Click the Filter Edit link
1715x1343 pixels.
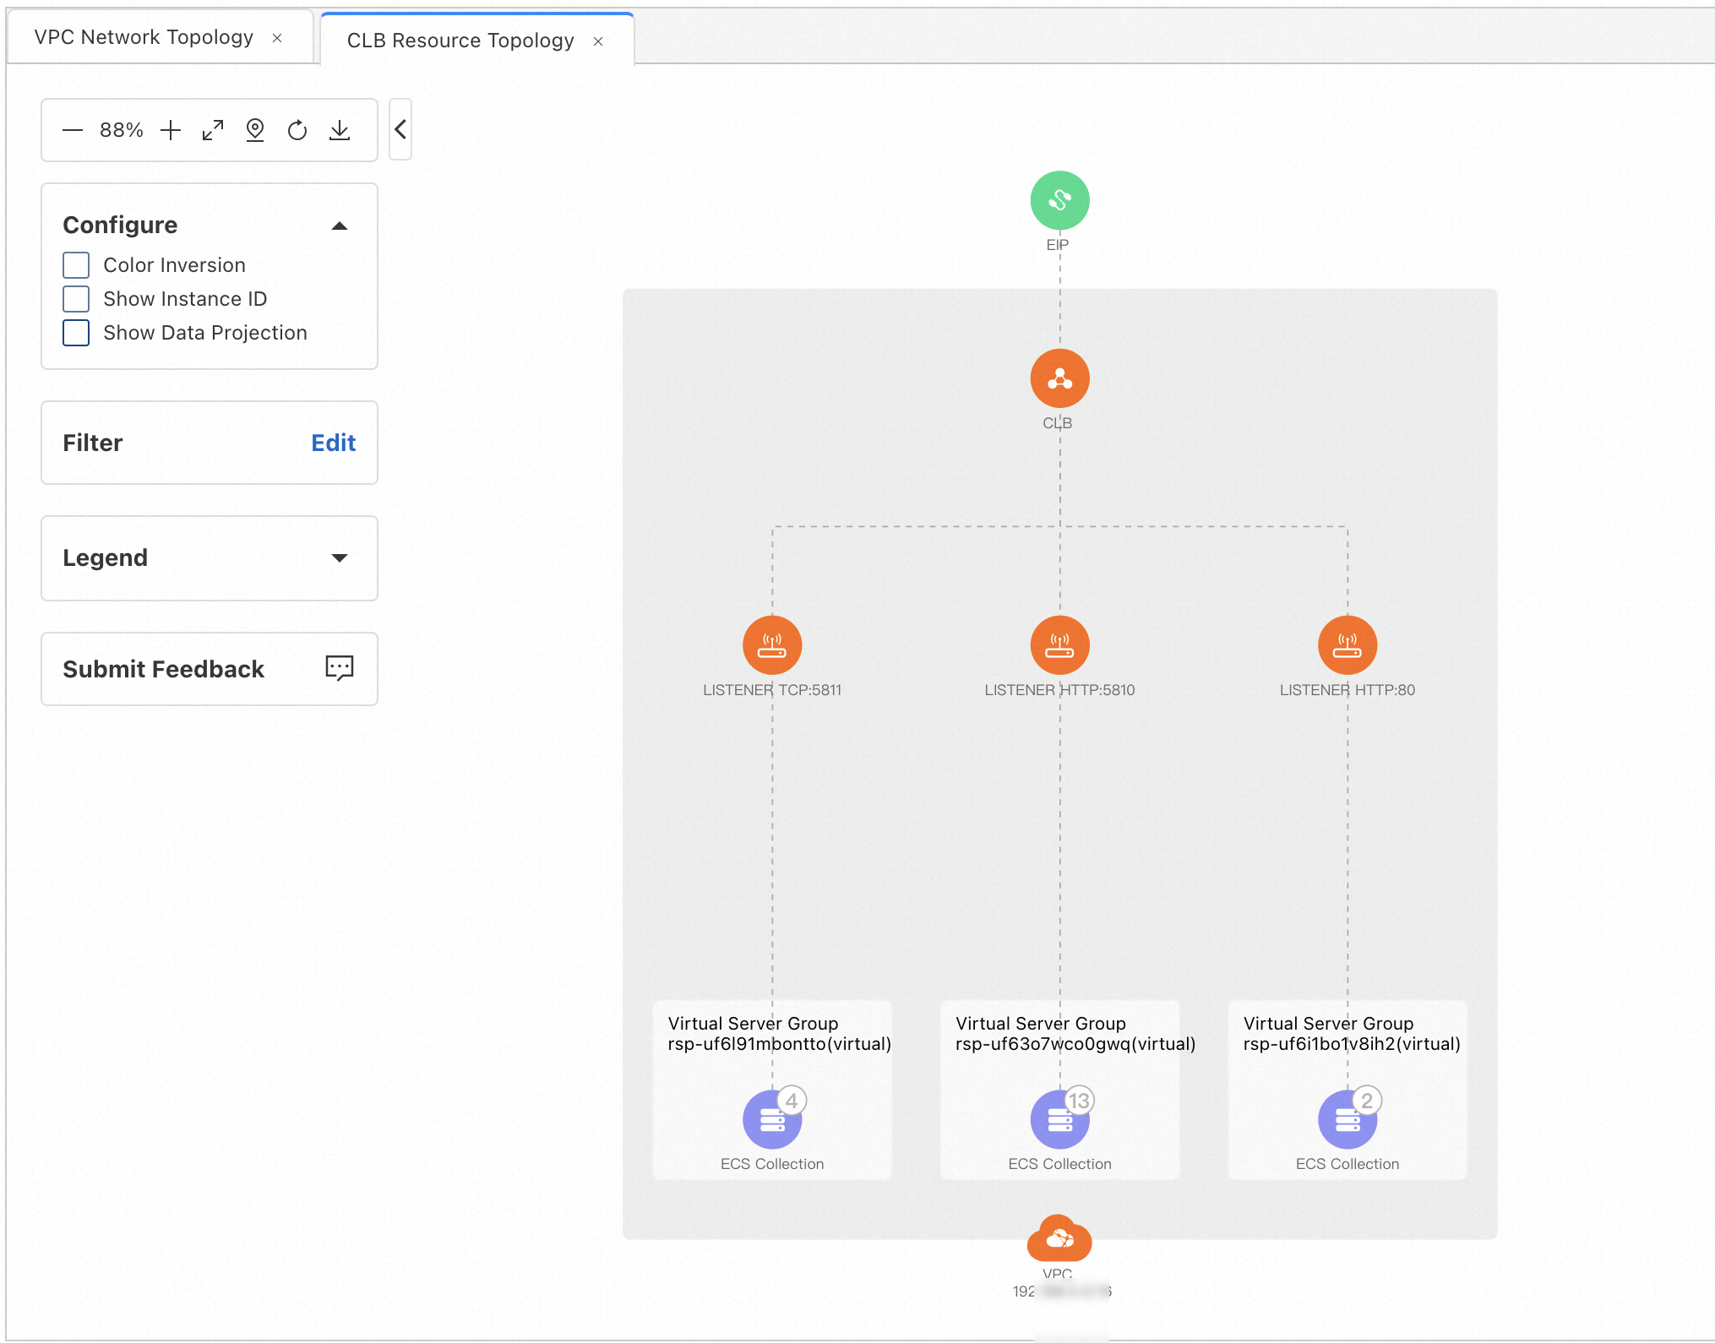tap(333, 443)
